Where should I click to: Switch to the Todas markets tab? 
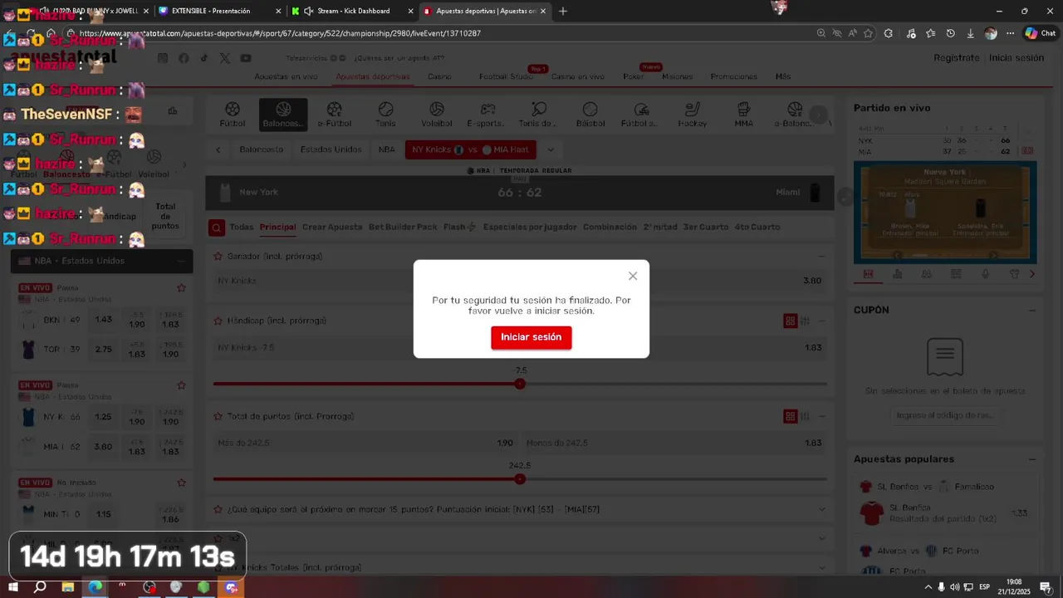[241, 227]
